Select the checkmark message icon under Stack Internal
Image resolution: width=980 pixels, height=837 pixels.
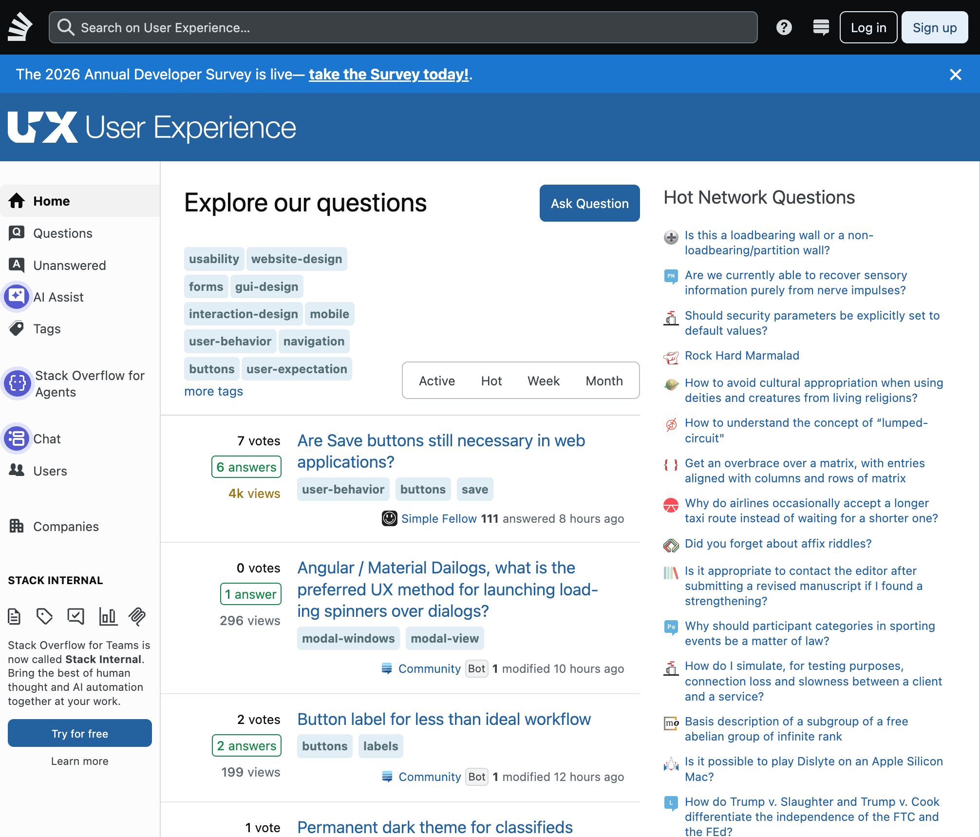click(76, 617)
